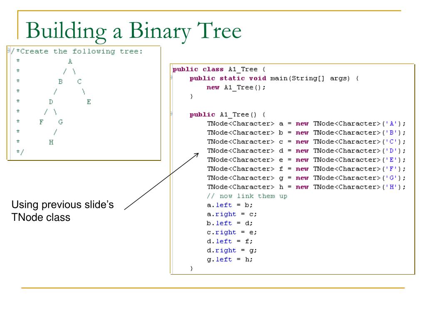Collapse the fold marker beside the tree comment
Viewport: 426px width, 320px height.
click(9, 50)
